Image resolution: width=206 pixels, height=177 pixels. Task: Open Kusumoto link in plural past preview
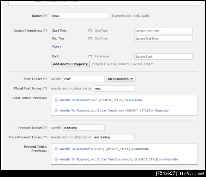coord(162,110)
